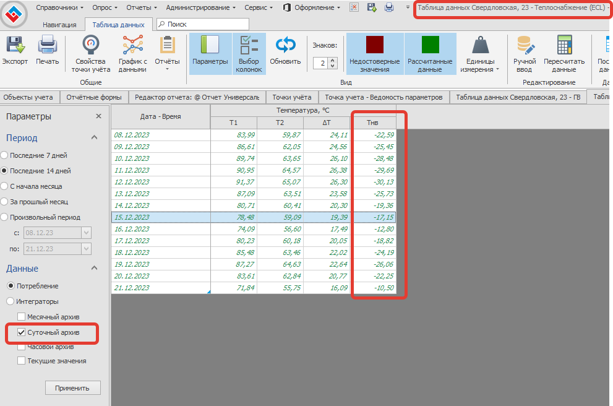Enable Текущие значения checkbox

click(x=22, y=361)
